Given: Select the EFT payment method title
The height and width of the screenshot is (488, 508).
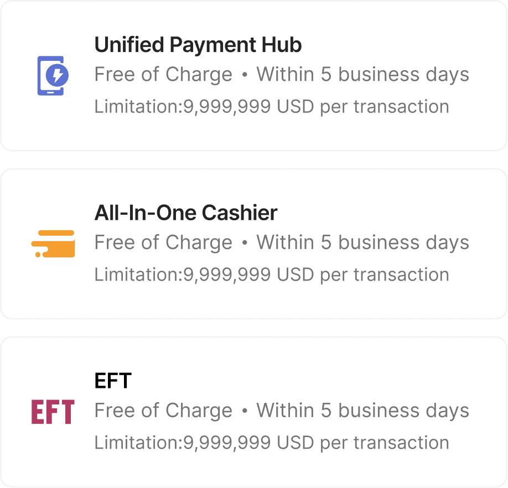Looking at the screenshot, I should (x=113, y=381).
